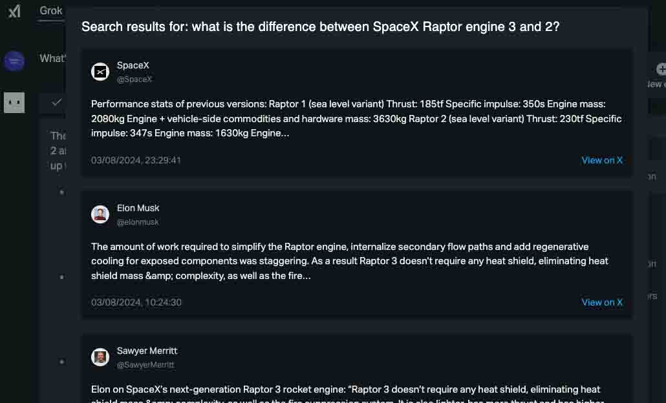Click the Elon Musk author name

coord(138,208)
